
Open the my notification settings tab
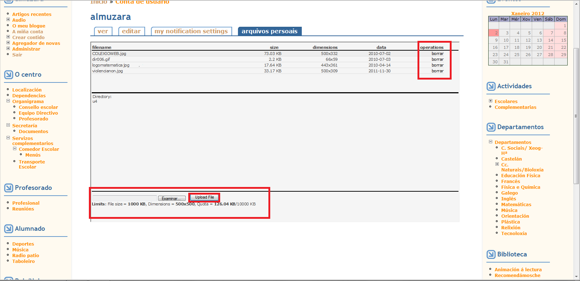coord(191,31)
